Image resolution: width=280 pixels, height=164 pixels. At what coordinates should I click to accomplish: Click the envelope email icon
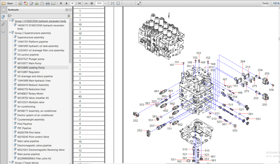point(53,3)
